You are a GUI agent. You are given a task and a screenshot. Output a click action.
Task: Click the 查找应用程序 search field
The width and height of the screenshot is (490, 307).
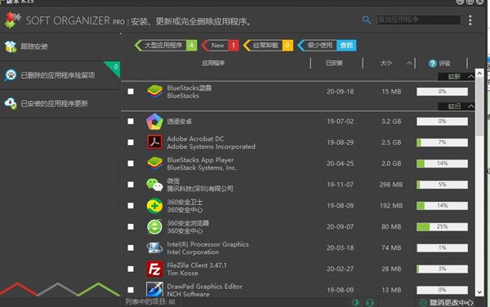pyautogui.click(x=418, y=20)
